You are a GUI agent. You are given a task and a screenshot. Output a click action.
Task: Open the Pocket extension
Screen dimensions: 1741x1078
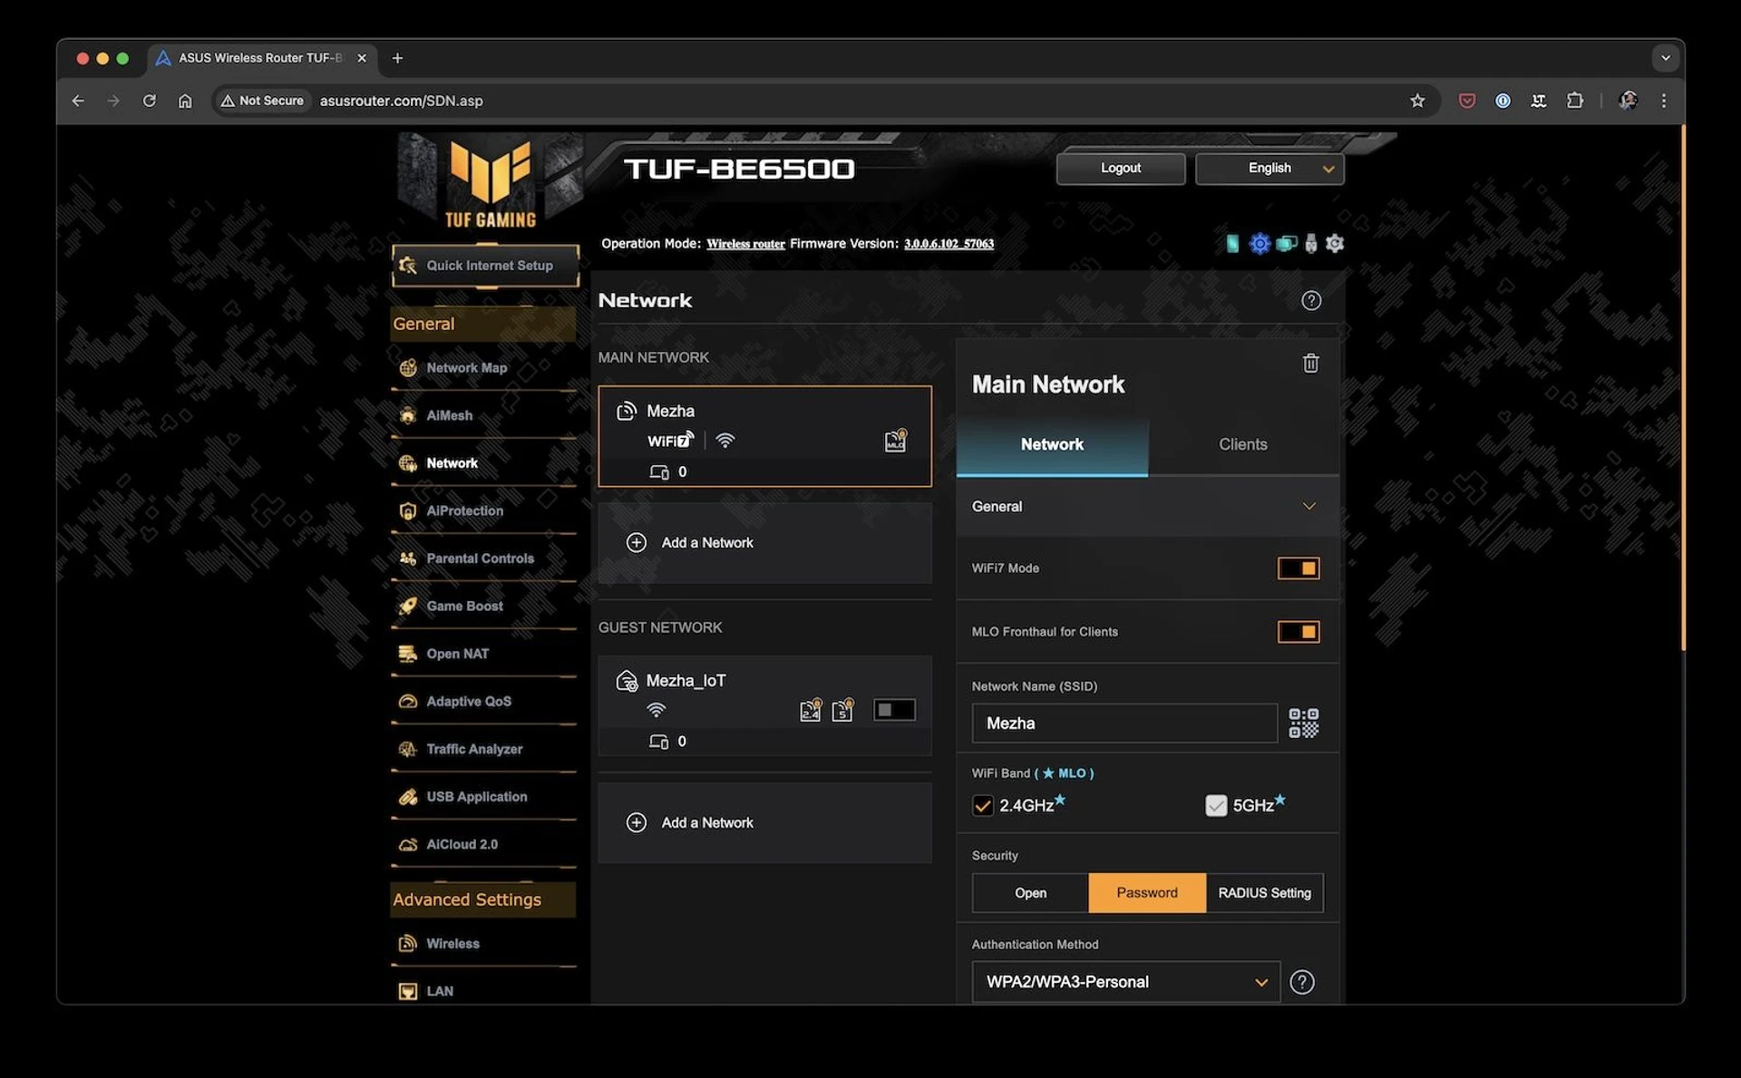click(1466, 101)
